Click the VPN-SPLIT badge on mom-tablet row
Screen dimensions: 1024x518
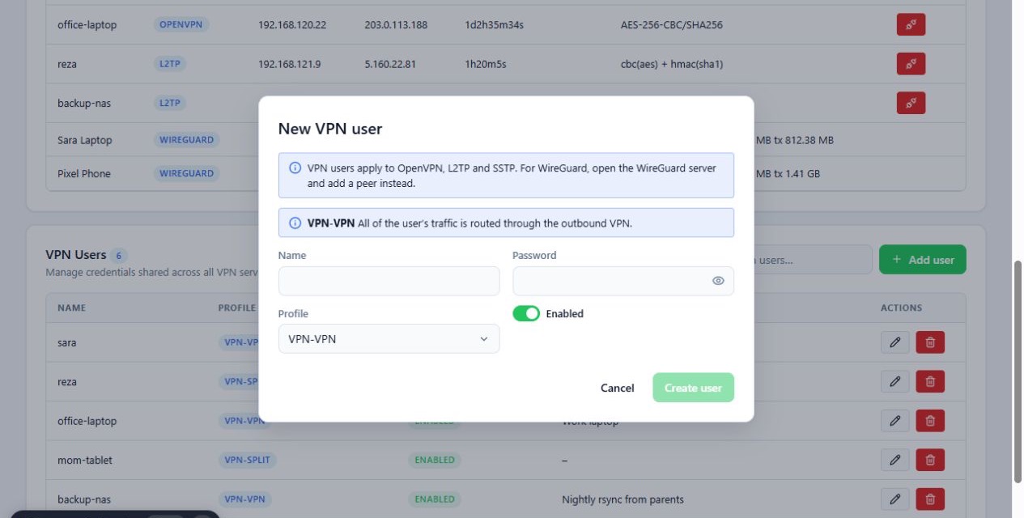pos(247,460)
